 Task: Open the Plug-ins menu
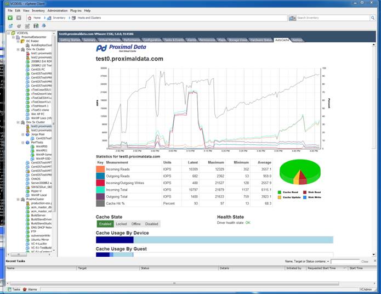(x=76, y=11)
